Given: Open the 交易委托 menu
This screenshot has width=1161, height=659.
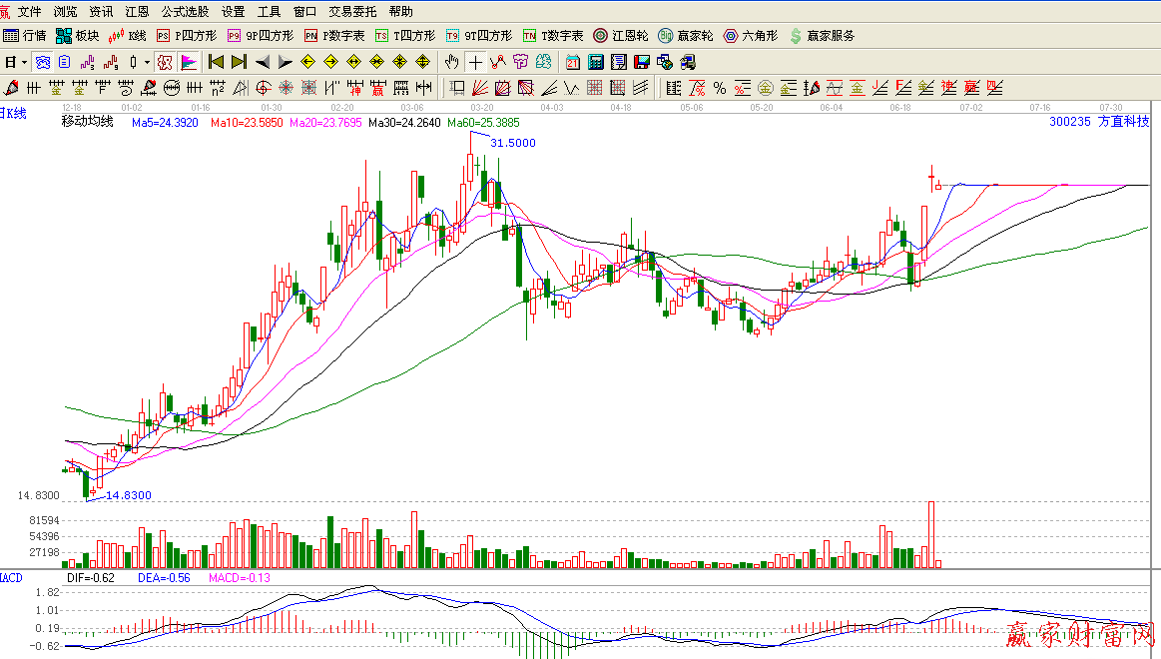Looking at the screenshot, I should [x=352, y=12].
